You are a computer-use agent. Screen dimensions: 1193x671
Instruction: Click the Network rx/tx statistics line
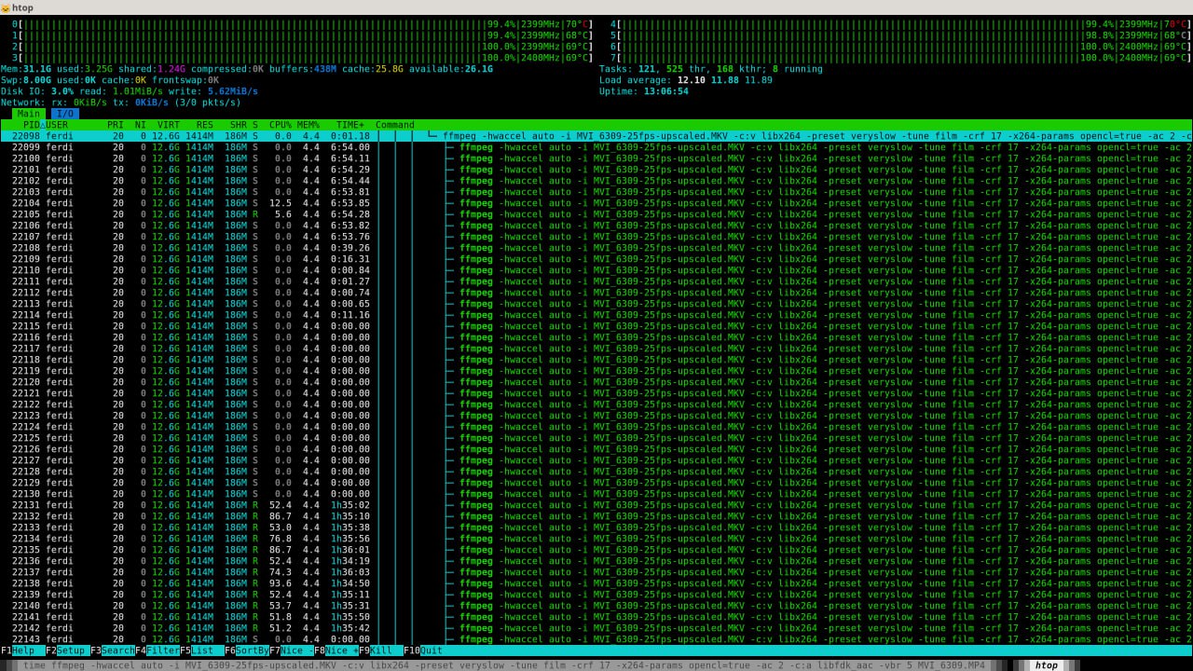coord(120,103)
